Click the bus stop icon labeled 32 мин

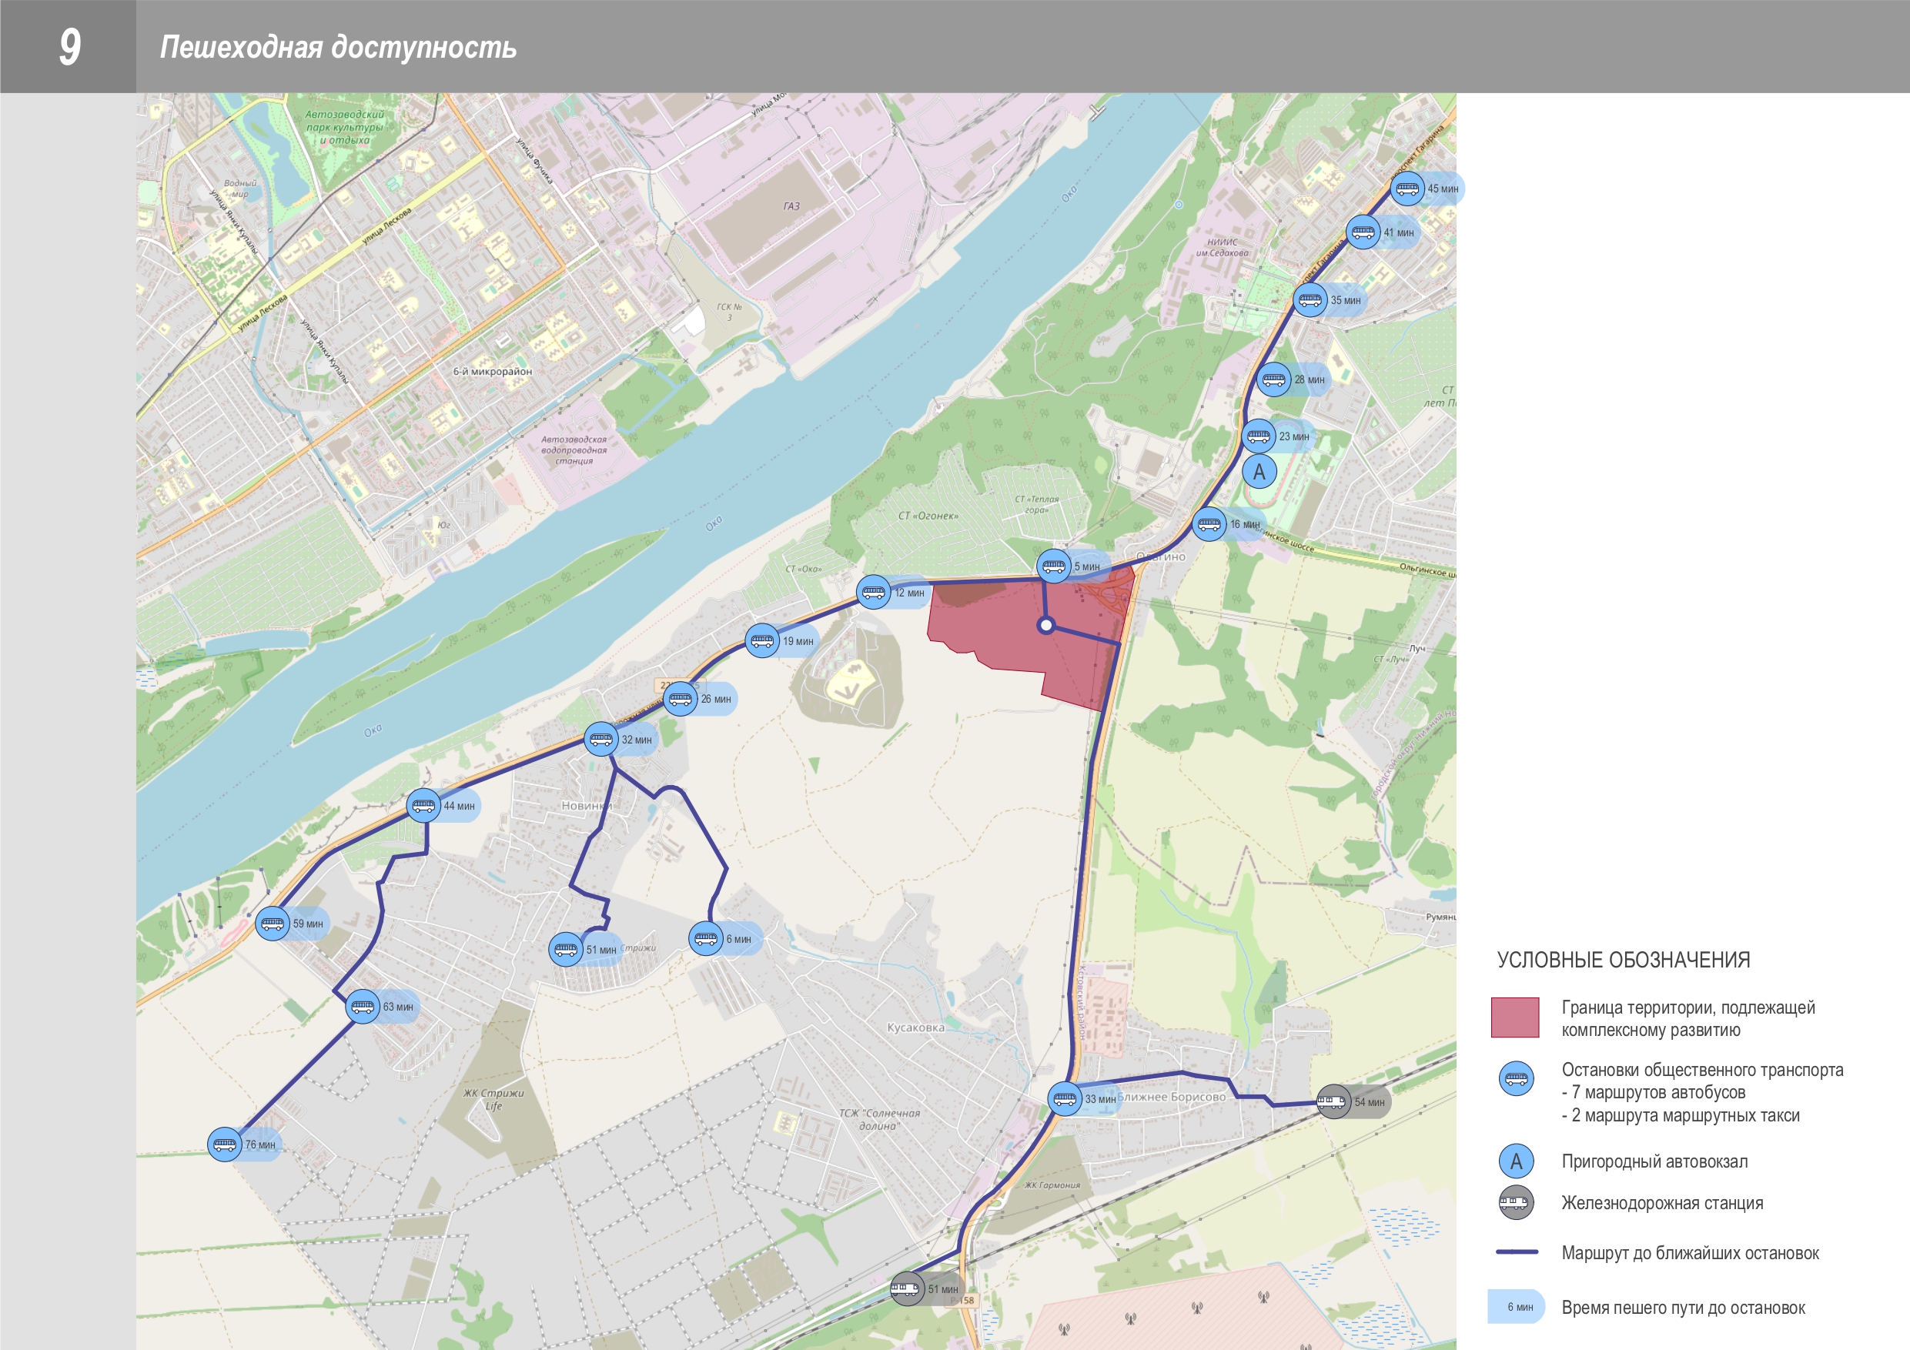pos(601,740)
